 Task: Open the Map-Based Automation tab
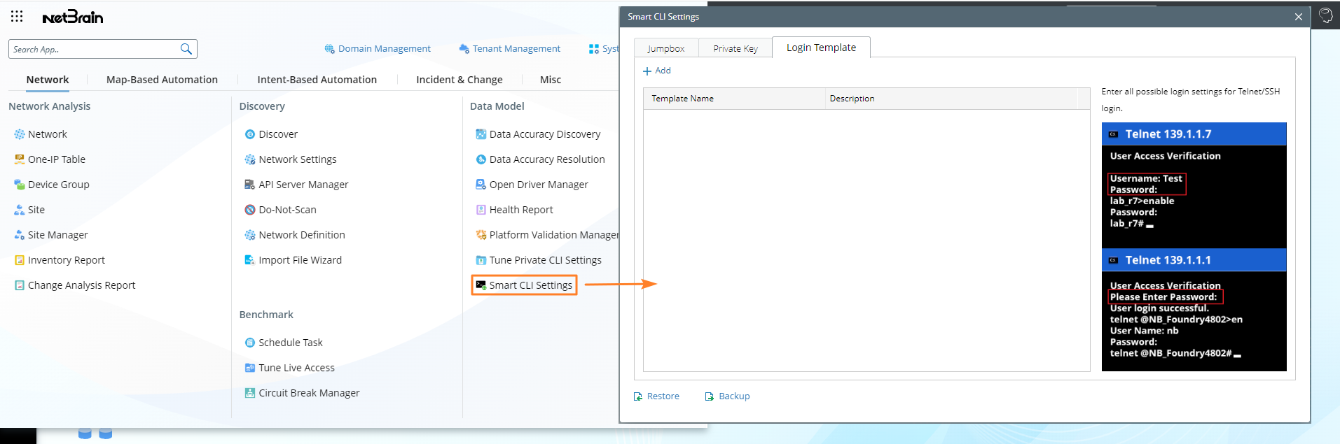(162, 80)
